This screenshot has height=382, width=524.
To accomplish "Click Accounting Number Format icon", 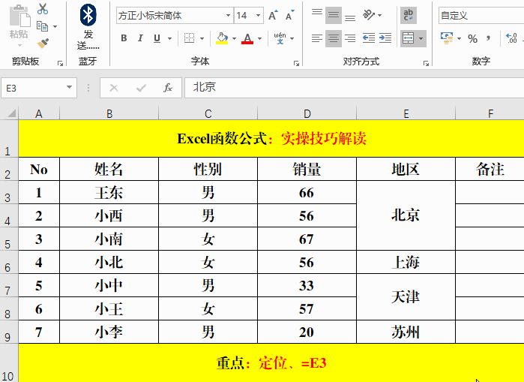I will 447,38.
